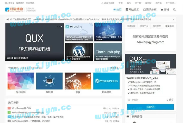The width and height of the screenshot is (183, 123).
Task: Click the 热门排行 heading
Action: [13, 103]
